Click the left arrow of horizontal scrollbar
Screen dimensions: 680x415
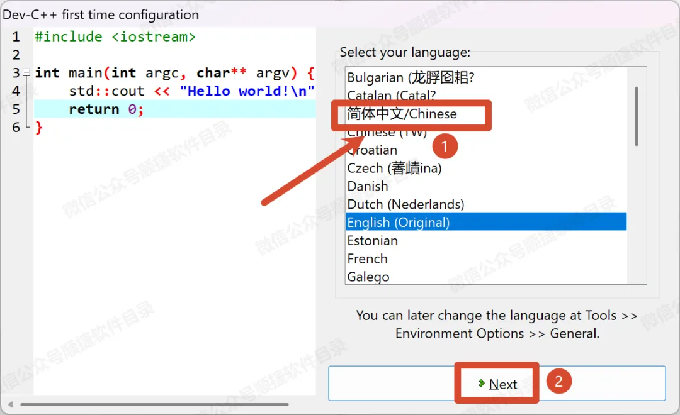pyautogui.click(x=11, y=404)
